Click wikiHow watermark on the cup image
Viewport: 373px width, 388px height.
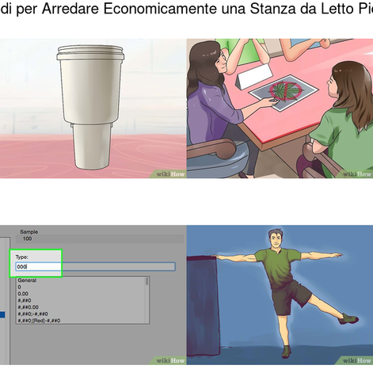click(169, 174)
